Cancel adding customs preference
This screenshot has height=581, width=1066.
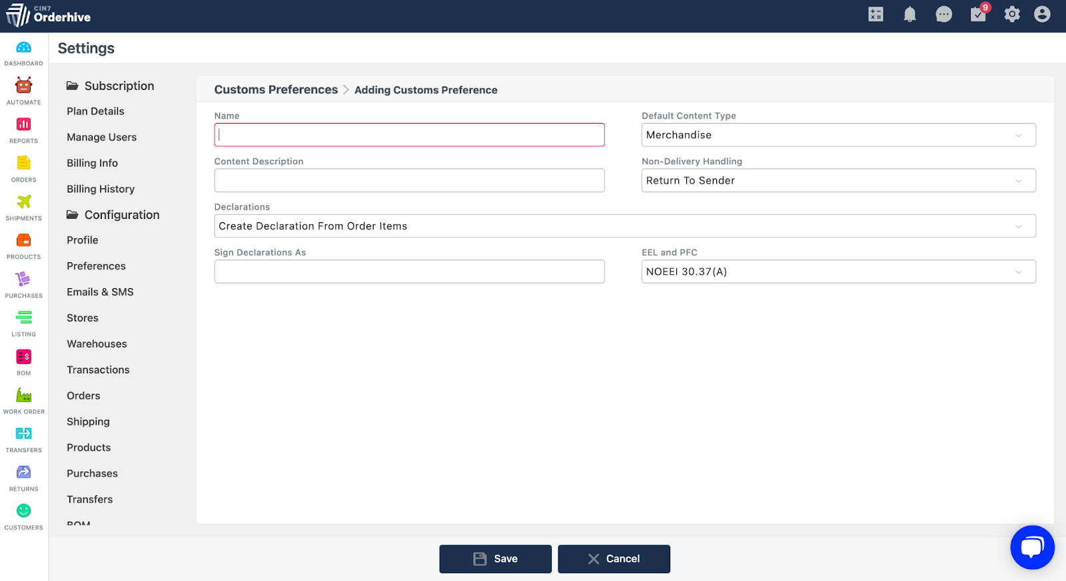614,559
